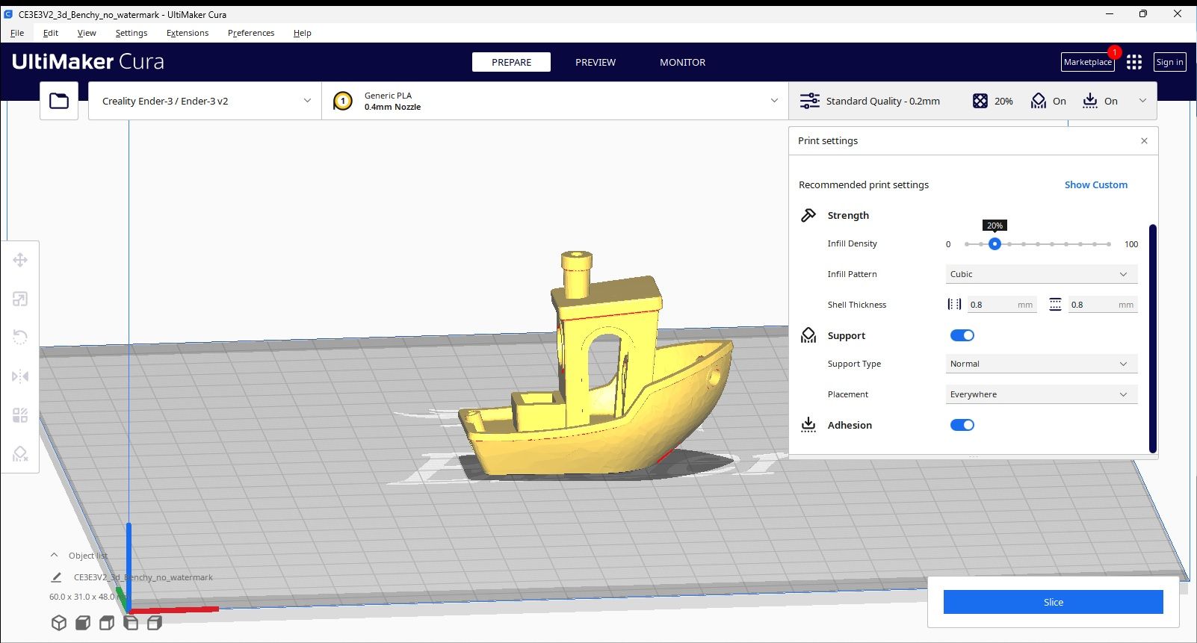Screen dimensions: 1197x643
Task: Select CE3E3V2_3d_Benchy_no_watermark in object list
Action: (x=143, y=577)
